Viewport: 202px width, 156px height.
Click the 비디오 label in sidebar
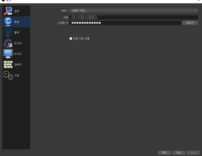[18, 54]
